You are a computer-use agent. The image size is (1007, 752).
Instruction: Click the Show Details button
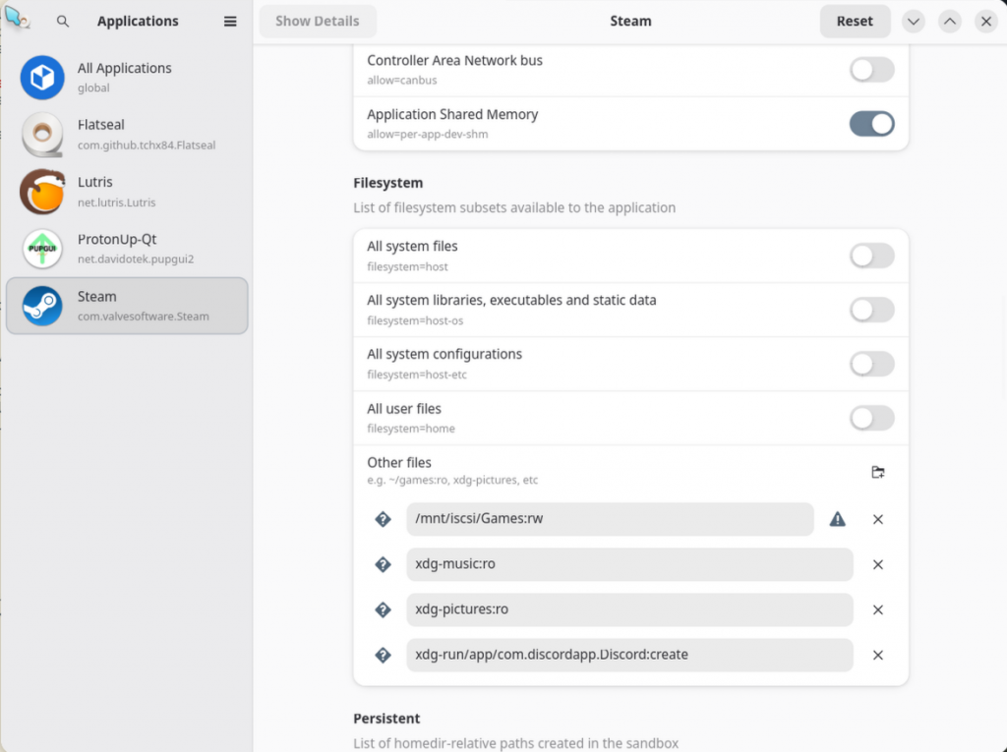(x=317, y=21)
